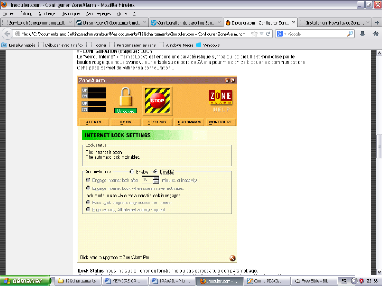382x286 pixels.
Task: Click the bookmark star in address bar
Action: (254, 34)
